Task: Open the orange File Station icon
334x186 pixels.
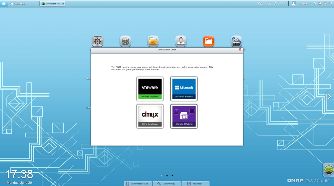Action: coord(208,41)
